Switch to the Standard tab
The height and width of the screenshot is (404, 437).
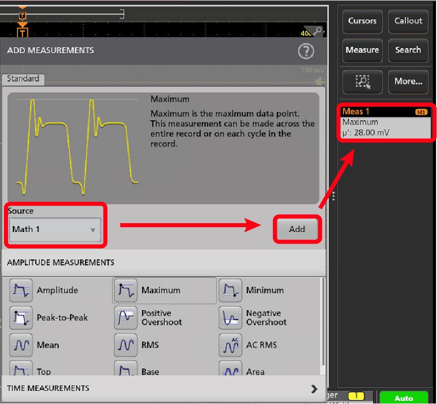coord(23,79)
